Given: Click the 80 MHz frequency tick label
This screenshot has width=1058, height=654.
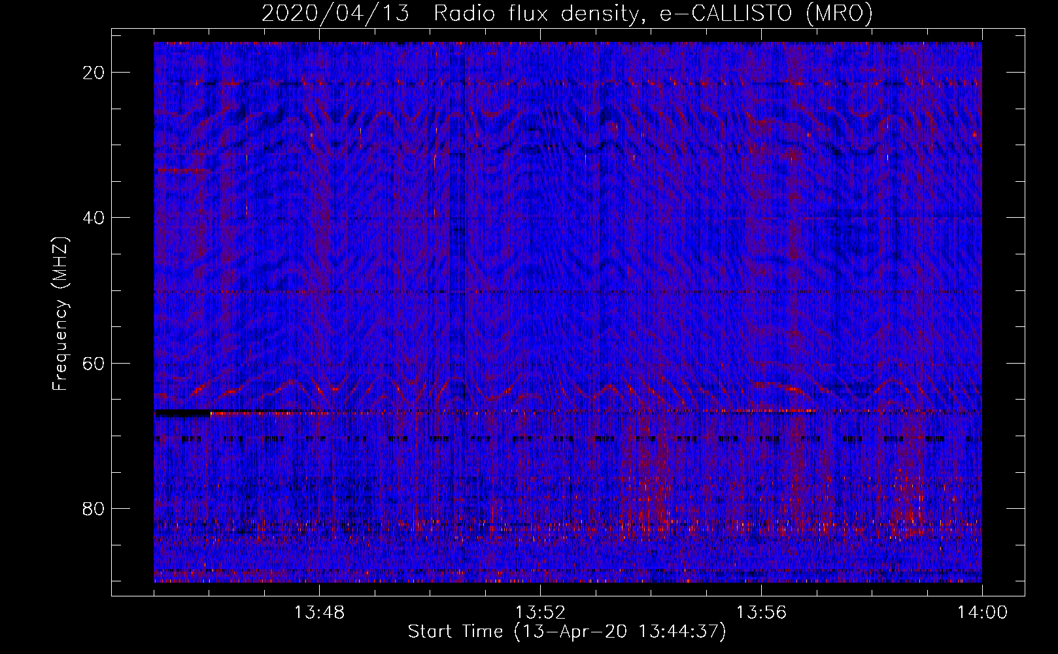Looking at the screenshot, I should tap(94, 509).
